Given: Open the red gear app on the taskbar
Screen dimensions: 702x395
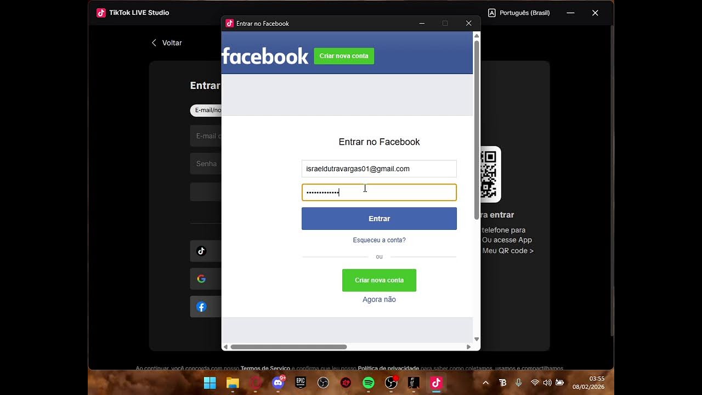Looking at the screenshot, I should (x=346, y=383).
